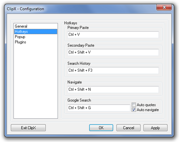Click the Google Search group label
This screenshot has width=179, height=142.
[x=79, y=100]
